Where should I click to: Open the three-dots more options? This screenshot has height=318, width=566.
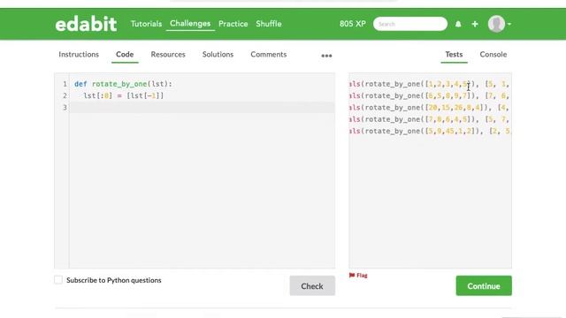click(326, 56)
